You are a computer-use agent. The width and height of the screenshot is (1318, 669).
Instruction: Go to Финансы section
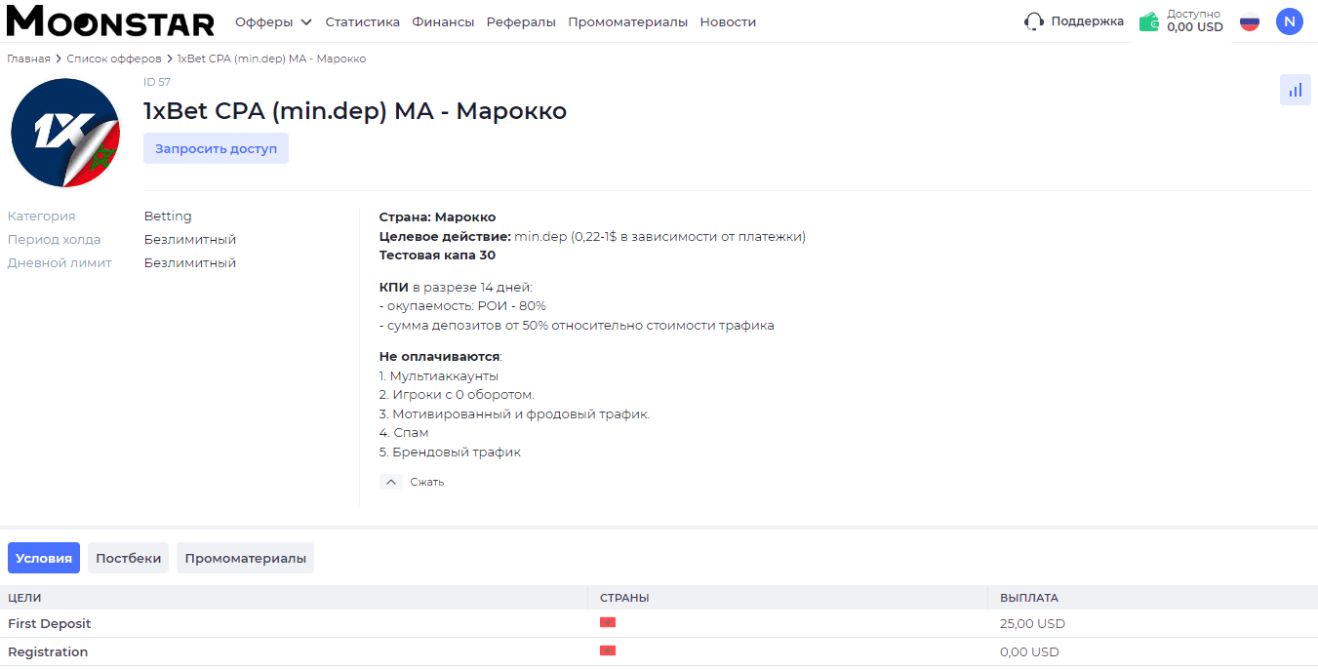[x=443, y=21]
